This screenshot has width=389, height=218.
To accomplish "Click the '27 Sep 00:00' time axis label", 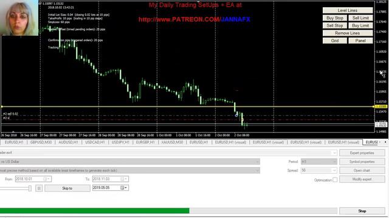I will pyautogui.click(x=48, y=135).
